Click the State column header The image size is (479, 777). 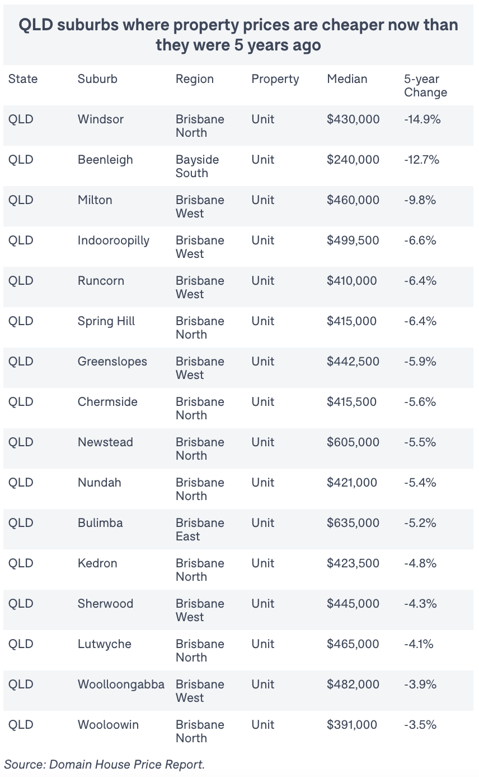pyautogui.click(x=23, y=79)
